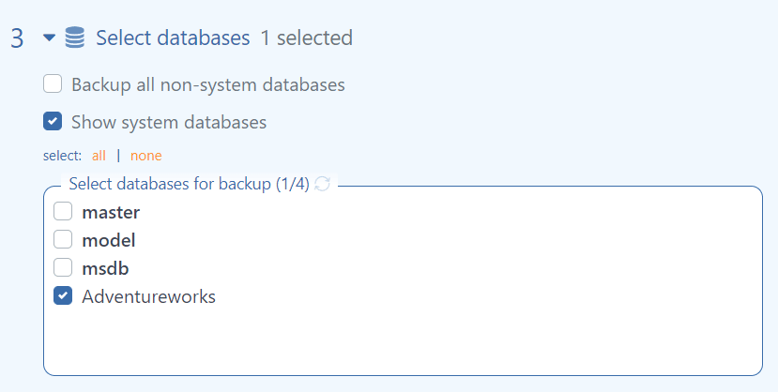Click the 'all' select link
The height and width of the screenshot is (392, 778).
tap(99, 156)
